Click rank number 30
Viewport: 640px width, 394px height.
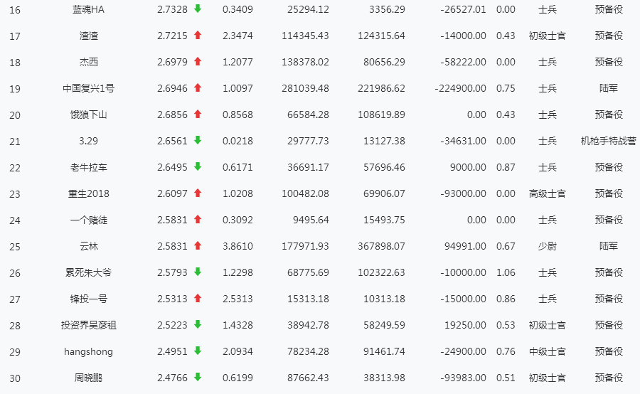click(x=15, y=378)
